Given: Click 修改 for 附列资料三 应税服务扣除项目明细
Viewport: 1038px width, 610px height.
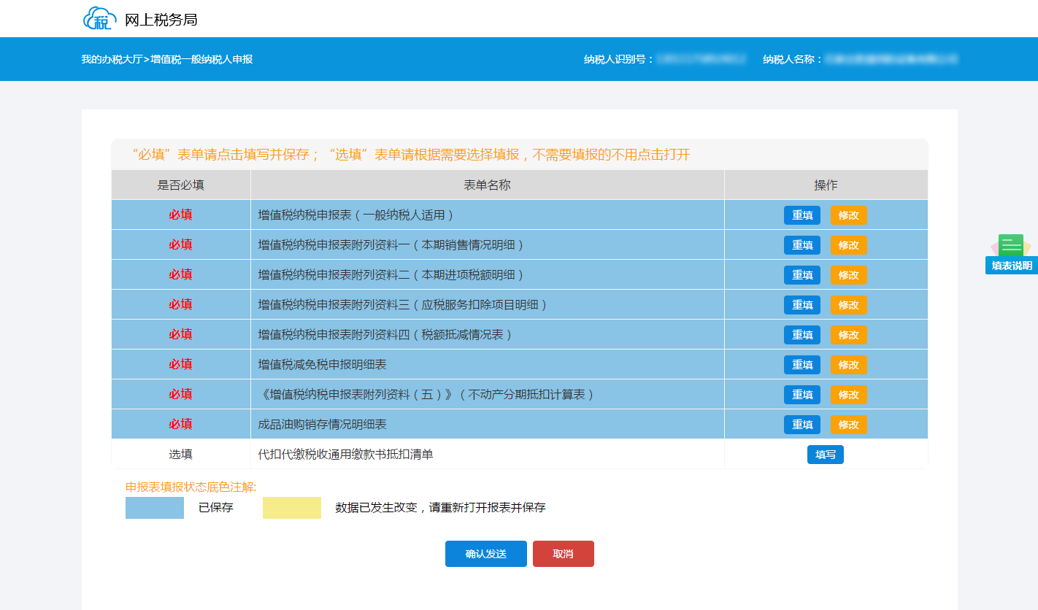Looking at the screenshot, I should (848, 305).
